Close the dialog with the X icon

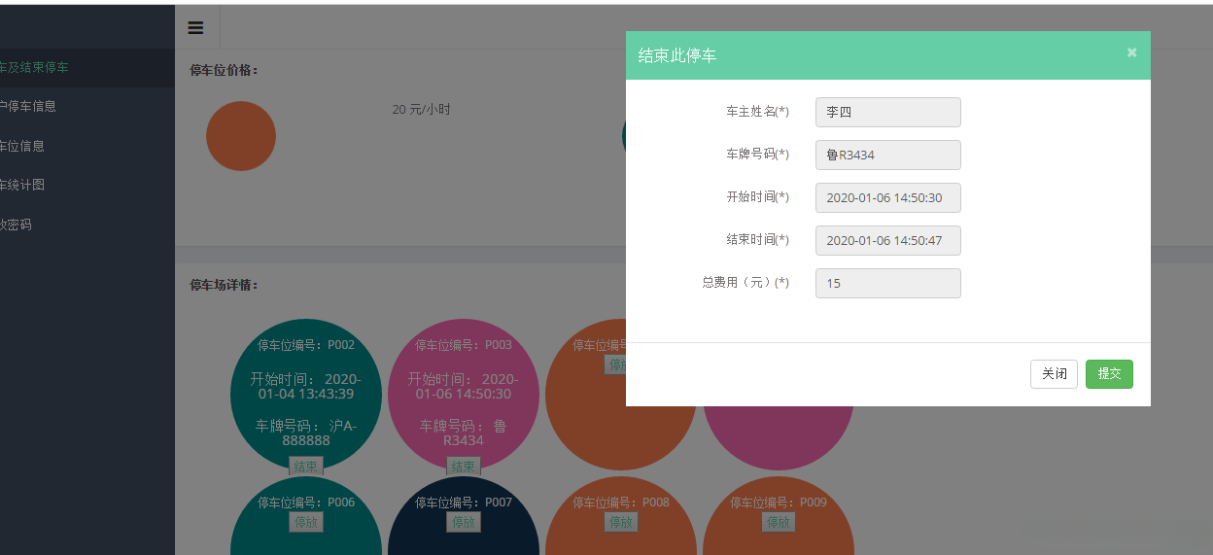click(1131, 52)
